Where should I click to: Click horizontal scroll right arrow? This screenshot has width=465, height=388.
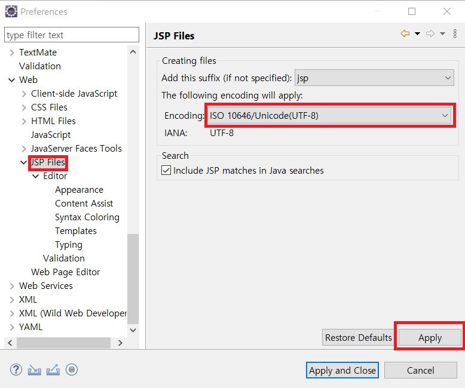120,343
